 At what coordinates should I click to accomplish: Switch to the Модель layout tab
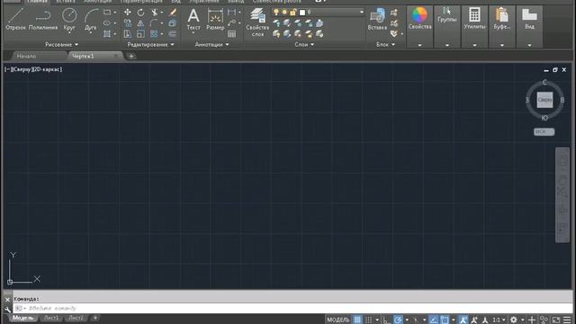23,318
